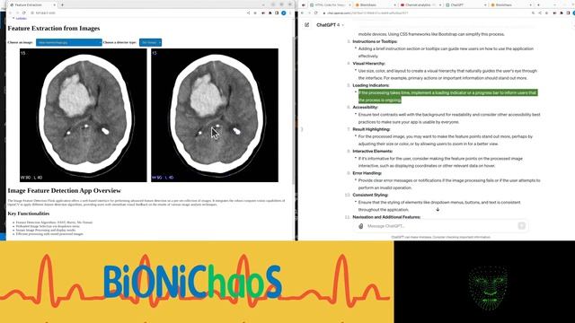Click the 'Interactive Elements:' list heading

(372, 152)
